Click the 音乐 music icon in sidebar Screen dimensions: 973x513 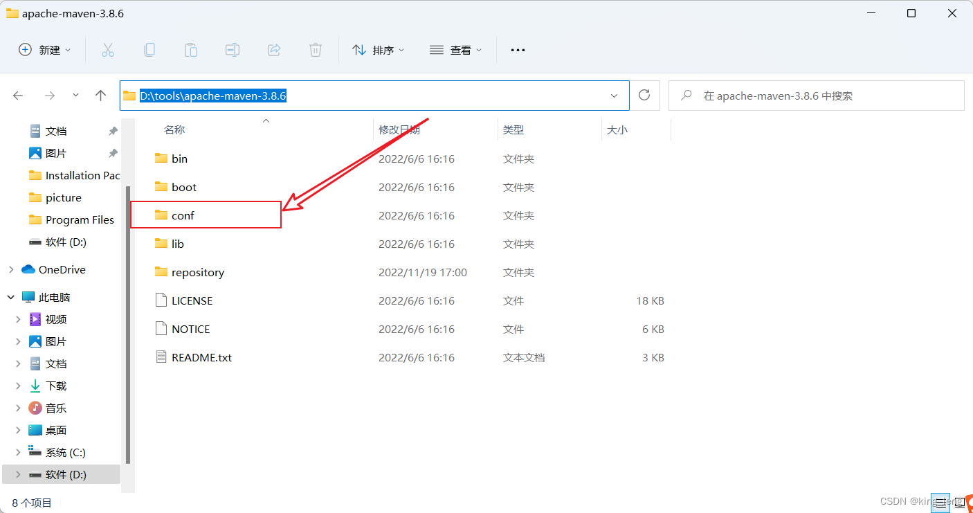[x=35, y=408]
